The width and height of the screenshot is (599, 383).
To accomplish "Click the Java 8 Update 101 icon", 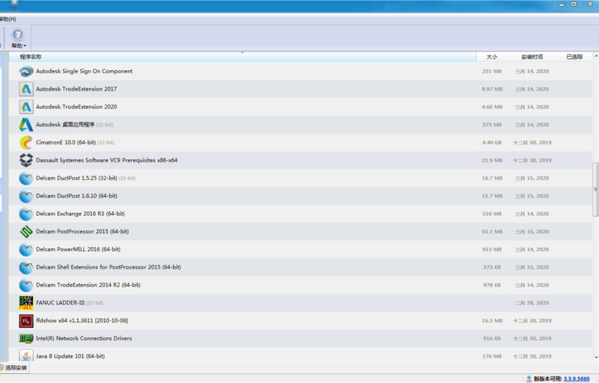I will [26, 355].
